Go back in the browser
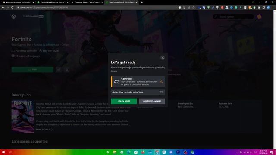 click(x=3, y=8)
